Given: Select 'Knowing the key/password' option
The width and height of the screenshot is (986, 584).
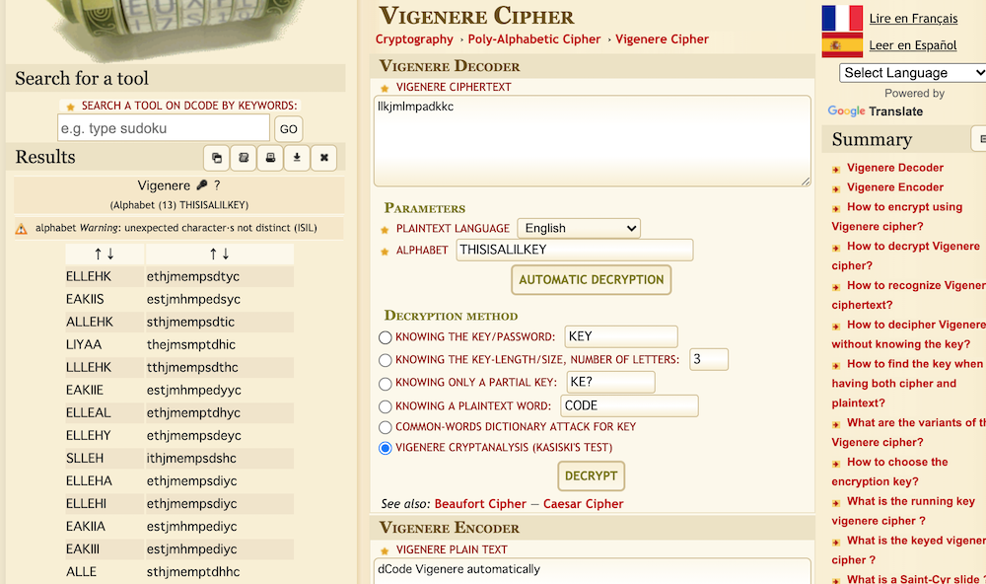Looking at the screenshot, I should (386, 337).
